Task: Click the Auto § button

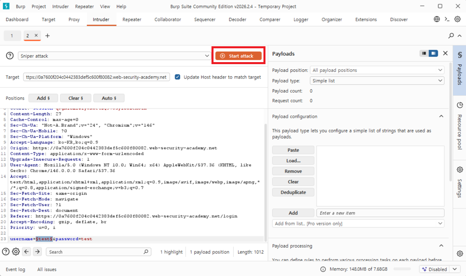Action: [109, 98]
